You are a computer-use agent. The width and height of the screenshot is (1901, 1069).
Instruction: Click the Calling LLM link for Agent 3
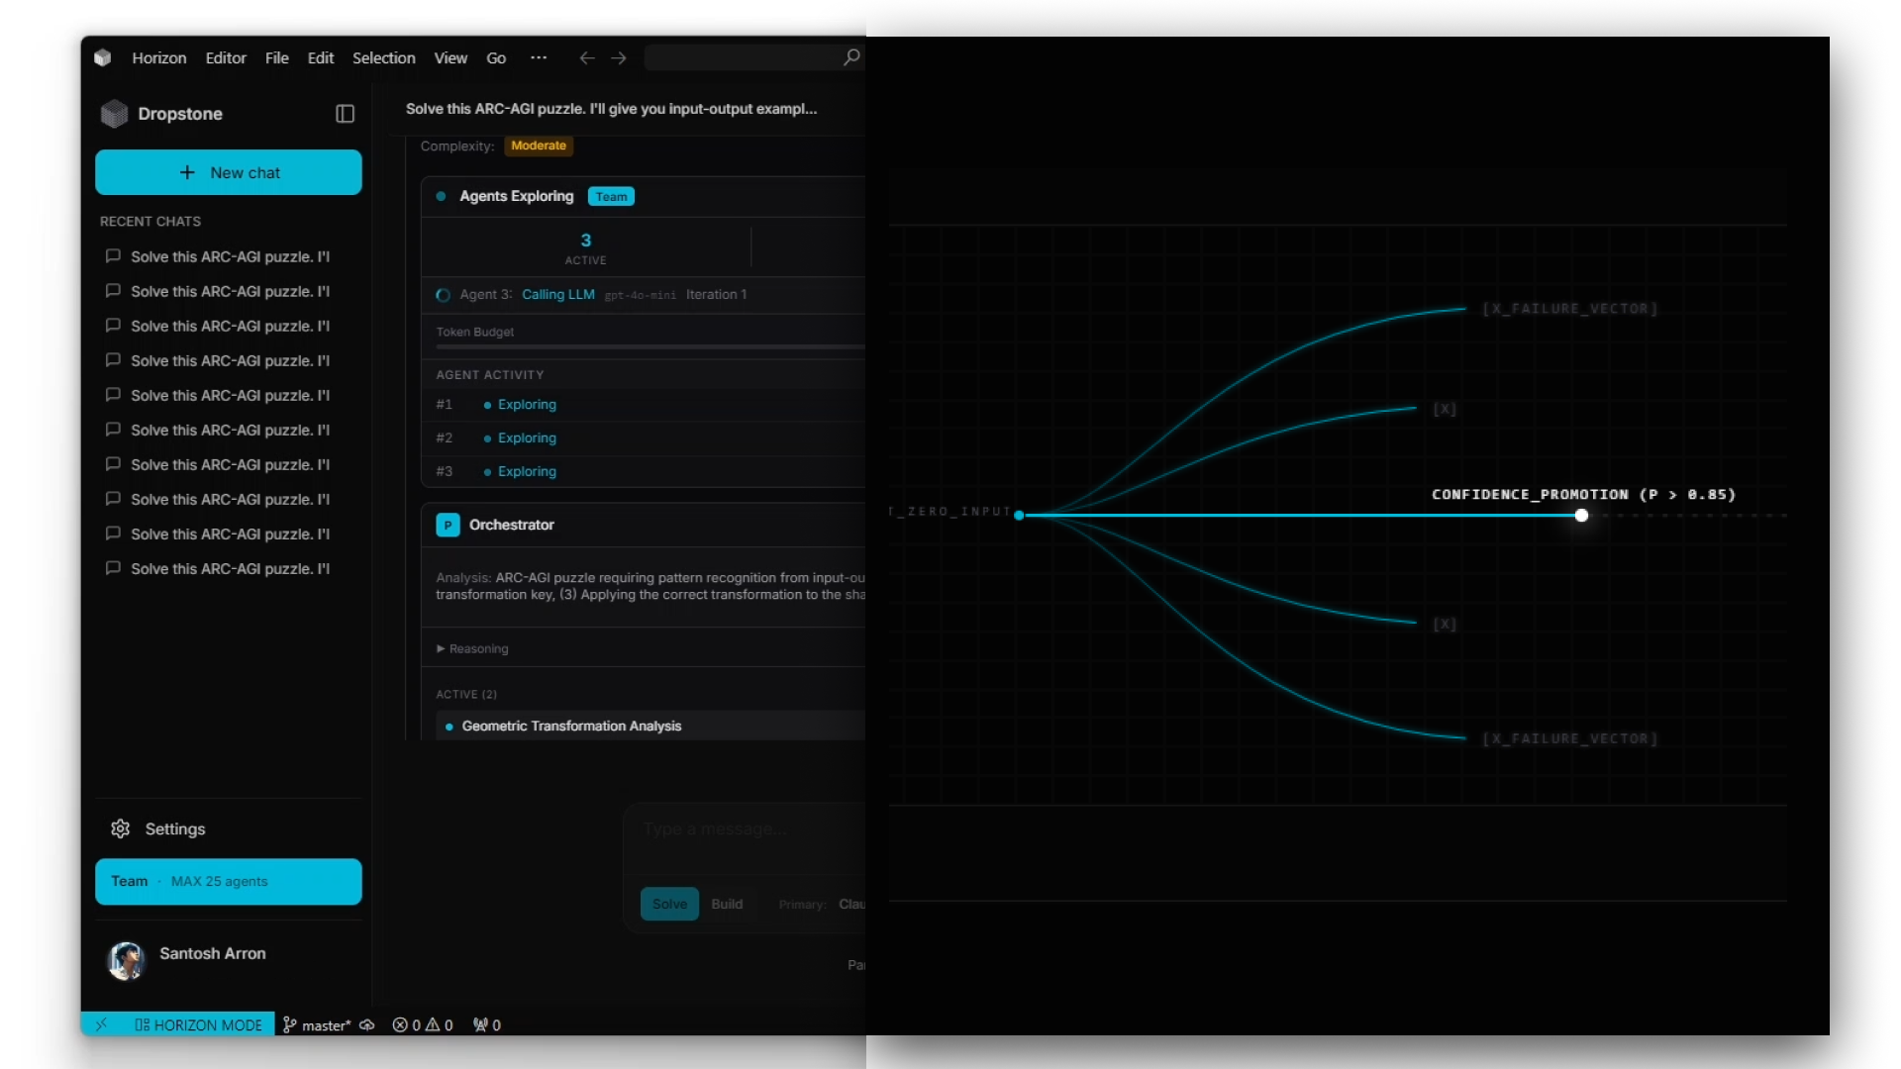tap(557, 294)
